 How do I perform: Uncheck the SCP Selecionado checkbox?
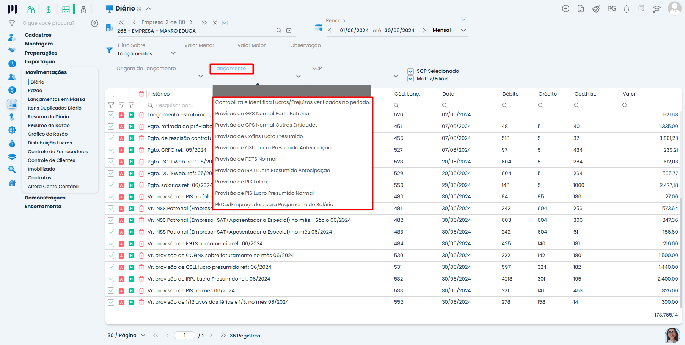pos(410,71)
